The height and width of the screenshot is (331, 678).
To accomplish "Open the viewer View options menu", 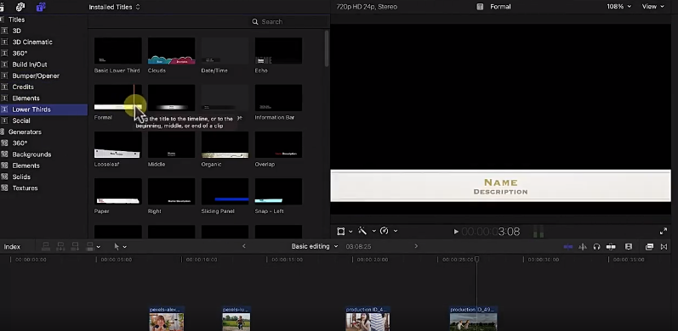I will (x=653, y=7).
